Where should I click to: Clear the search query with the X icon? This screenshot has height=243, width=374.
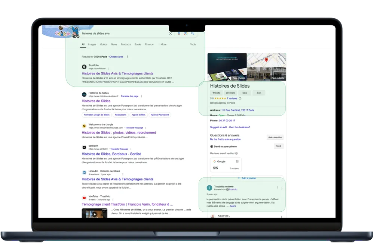(171, 34)
